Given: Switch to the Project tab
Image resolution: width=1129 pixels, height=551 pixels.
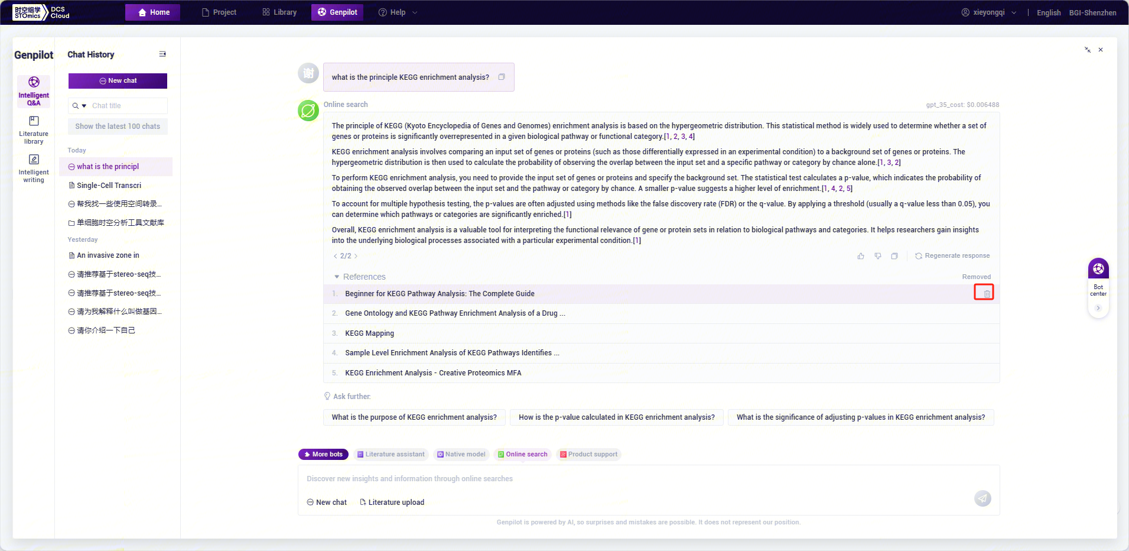Looking at the screenshot, I should click(219, 12).
